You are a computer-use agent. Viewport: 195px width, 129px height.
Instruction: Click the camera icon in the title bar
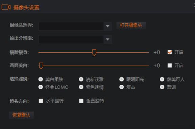(6, 7)
